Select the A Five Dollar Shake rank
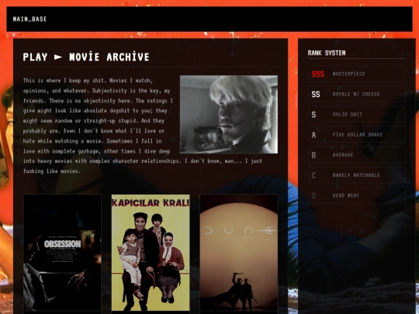 click(x=357, y=135)
